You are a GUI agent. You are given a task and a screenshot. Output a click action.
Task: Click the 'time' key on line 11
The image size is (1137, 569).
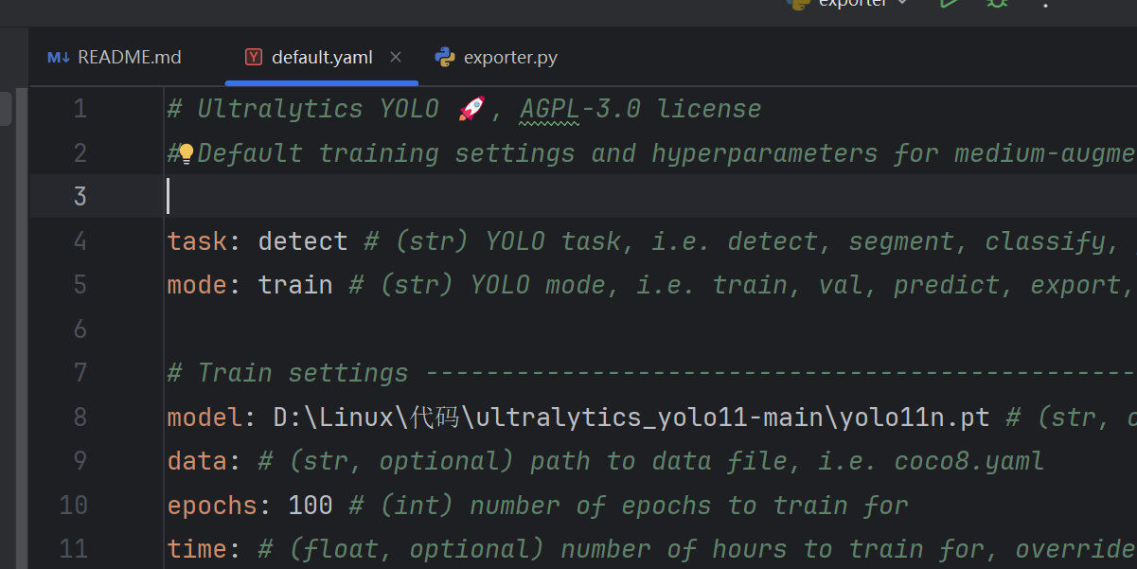(x=197, y=549)
